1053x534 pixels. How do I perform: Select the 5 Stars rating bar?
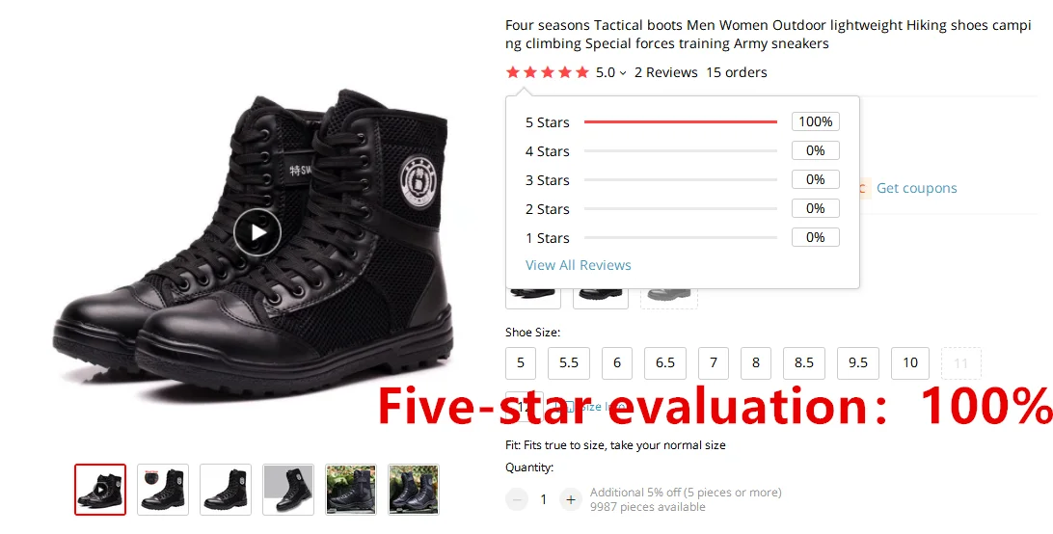(680, 122)
